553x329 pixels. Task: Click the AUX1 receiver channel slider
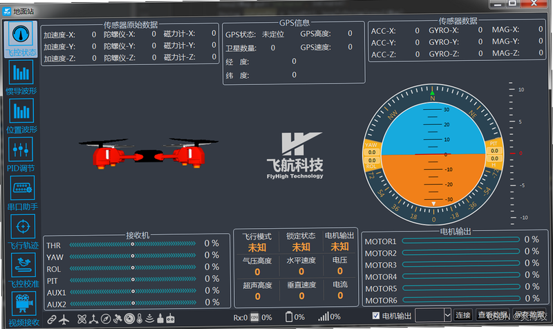133,291
